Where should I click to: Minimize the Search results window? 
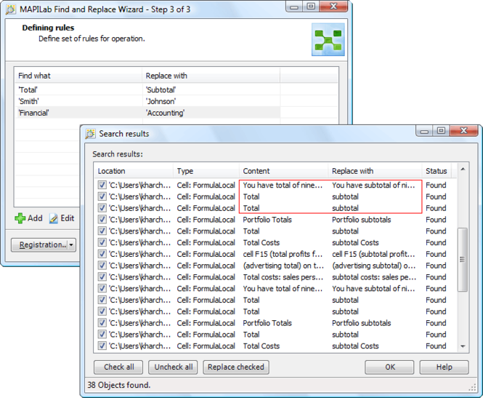point(424,131)
